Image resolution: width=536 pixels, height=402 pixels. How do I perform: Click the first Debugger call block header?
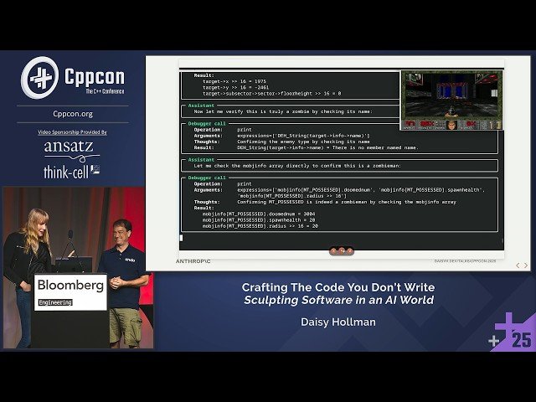tap(207, 123)
